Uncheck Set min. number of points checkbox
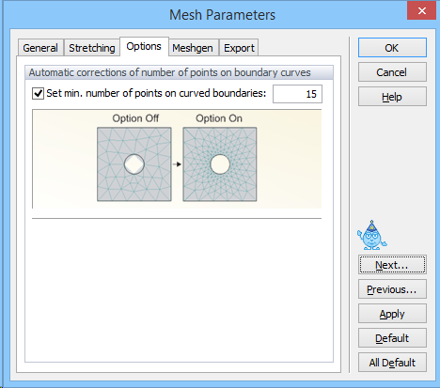This screenshot has height=388, width=440. [x=38, y=93]
